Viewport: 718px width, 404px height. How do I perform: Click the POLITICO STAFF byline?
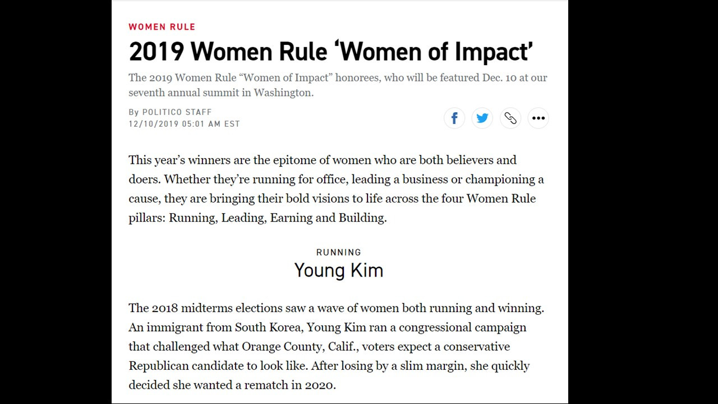coord(177,112)
